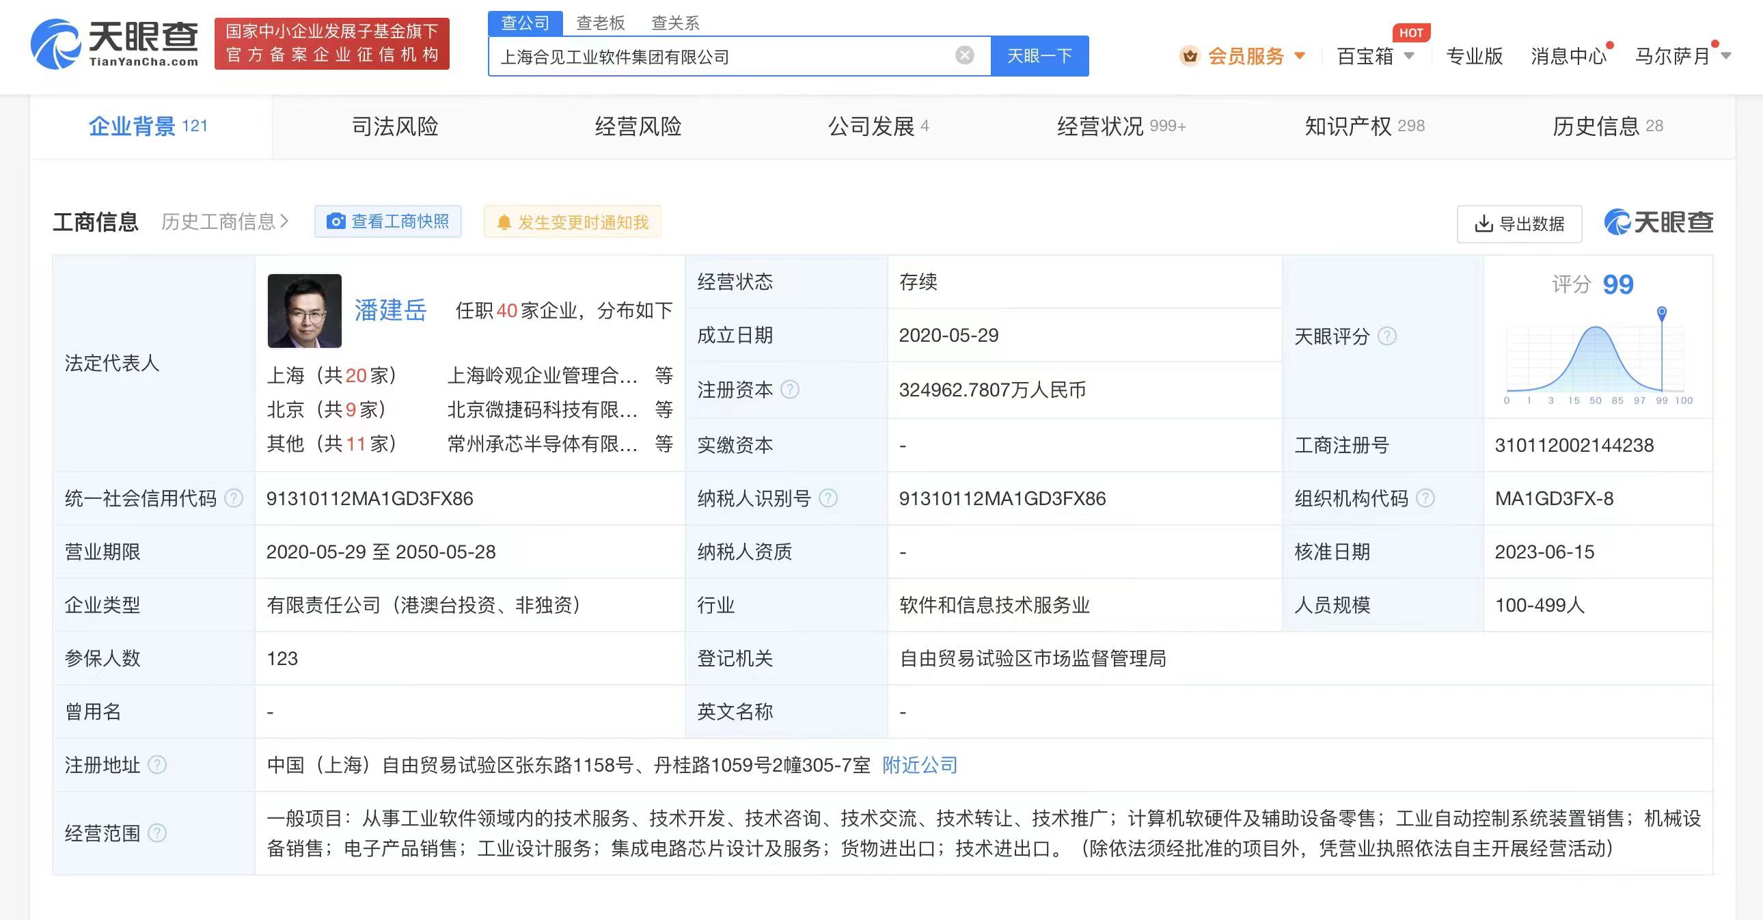Click the 经营状态 value 存续
The image size is (1763, 920).
point(918,282)
